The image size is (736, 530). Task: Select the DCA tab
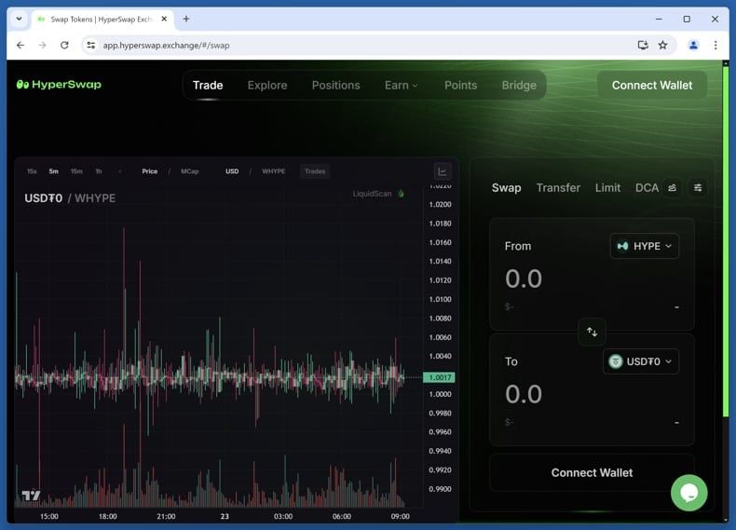pyautogui.click(x=647, y=188)
